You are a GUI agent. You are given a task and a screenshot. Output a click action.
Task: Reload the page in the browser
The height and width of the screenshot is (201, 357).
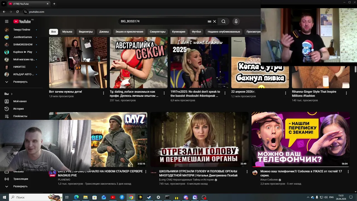[x=17, y=12]
